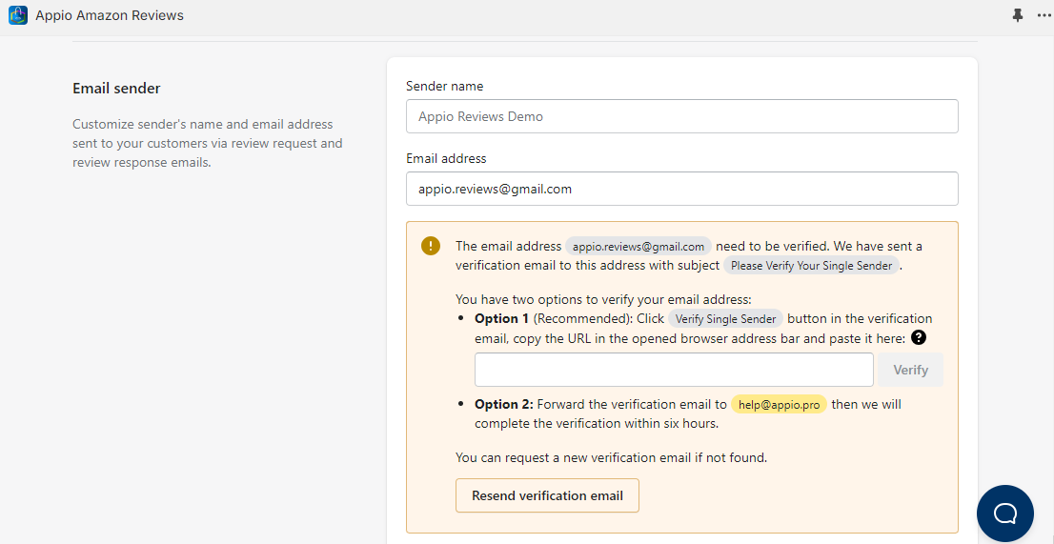Click the Appio Amazon Reviews title
Screen dimensions: 1054x544
coord(110,15)
